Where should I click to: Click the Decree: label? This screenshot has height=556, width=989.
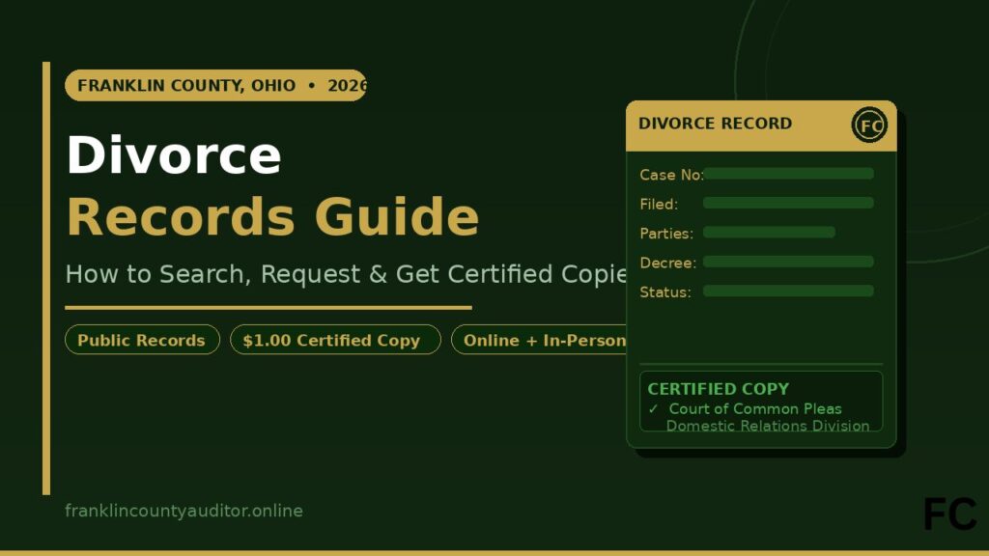coord(668,263)
